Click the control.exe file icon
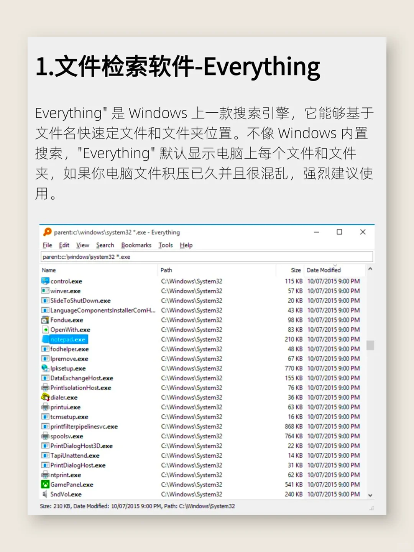 (x=45, y=281)
